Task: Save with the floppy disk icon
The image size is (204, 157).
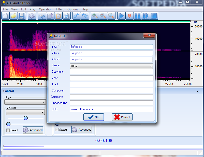Action: (x=22, y=16)
